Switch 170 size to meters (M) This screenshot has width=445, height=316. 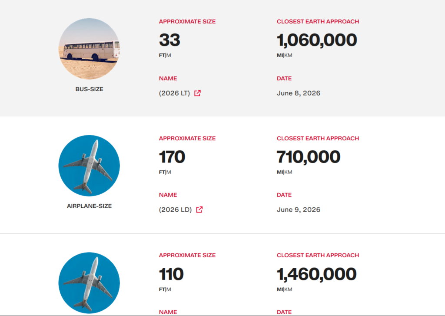(169, 172)
